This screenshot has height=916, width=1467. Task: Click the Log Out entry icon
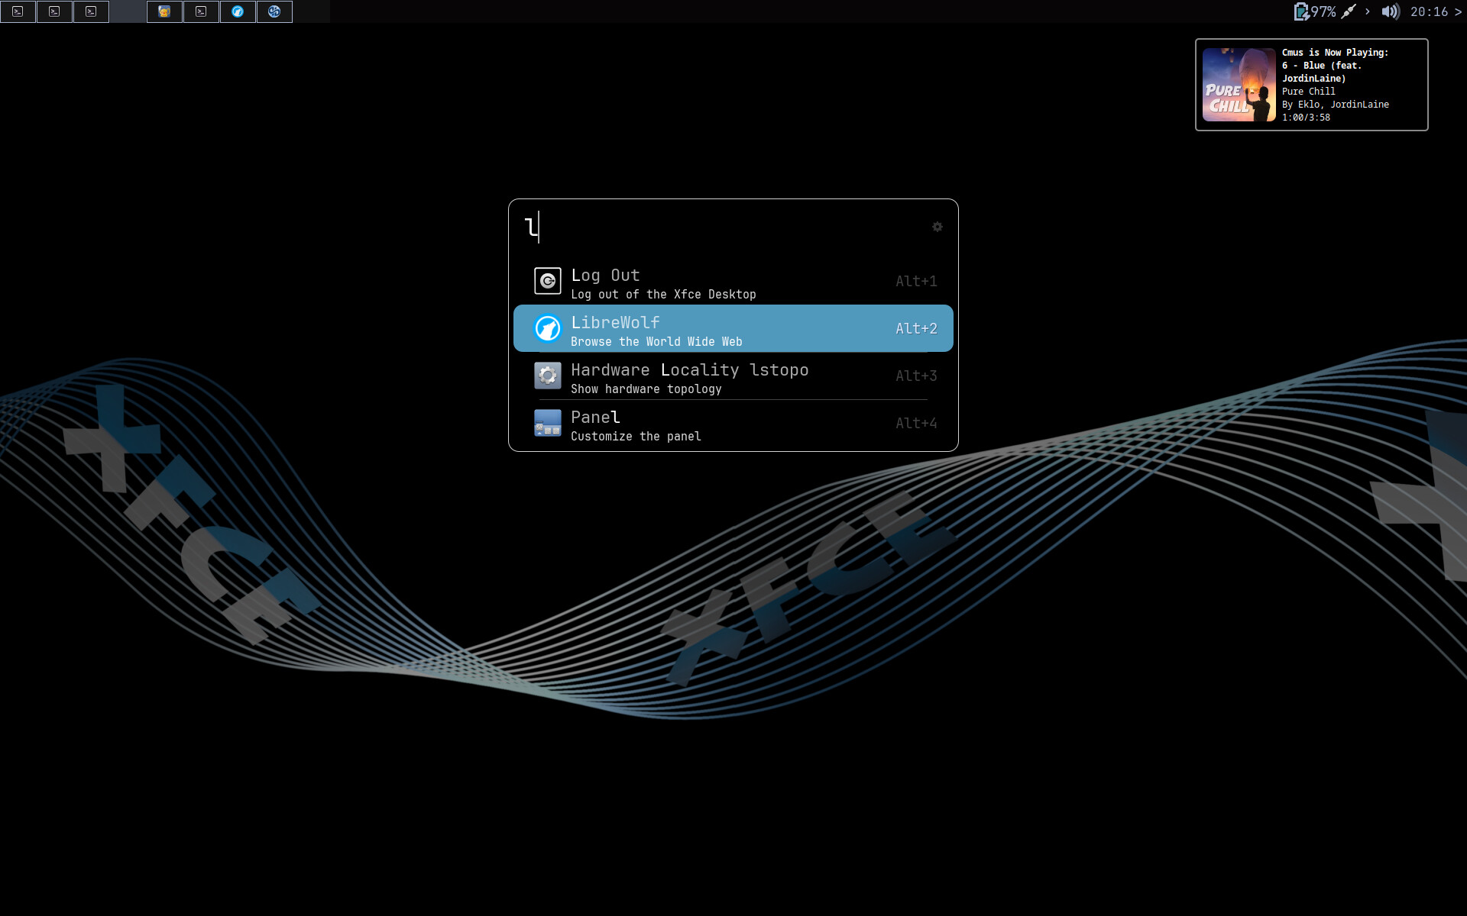click(547, 281)
